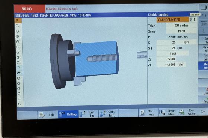Click the Execute softkey
This screenshot has height=138, width=208.
click(188, 112)
